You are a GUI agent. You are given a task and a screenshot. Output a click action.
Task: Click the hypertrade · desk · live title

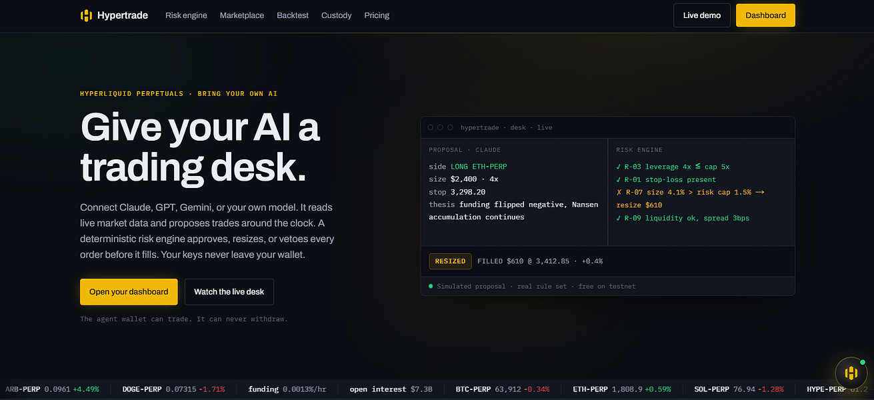click(507, 127)
